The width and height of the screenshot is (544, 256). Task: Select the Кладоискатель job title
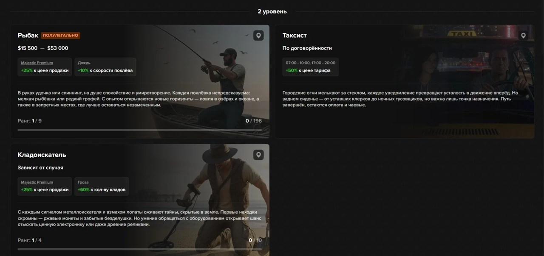pos(42,155)
